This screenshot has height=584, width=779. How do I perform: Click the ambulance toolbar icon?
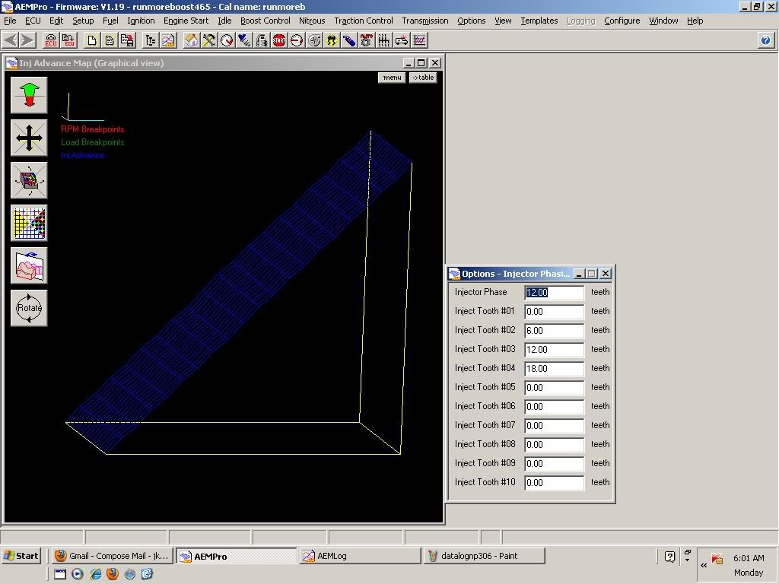tap(402, 40)
